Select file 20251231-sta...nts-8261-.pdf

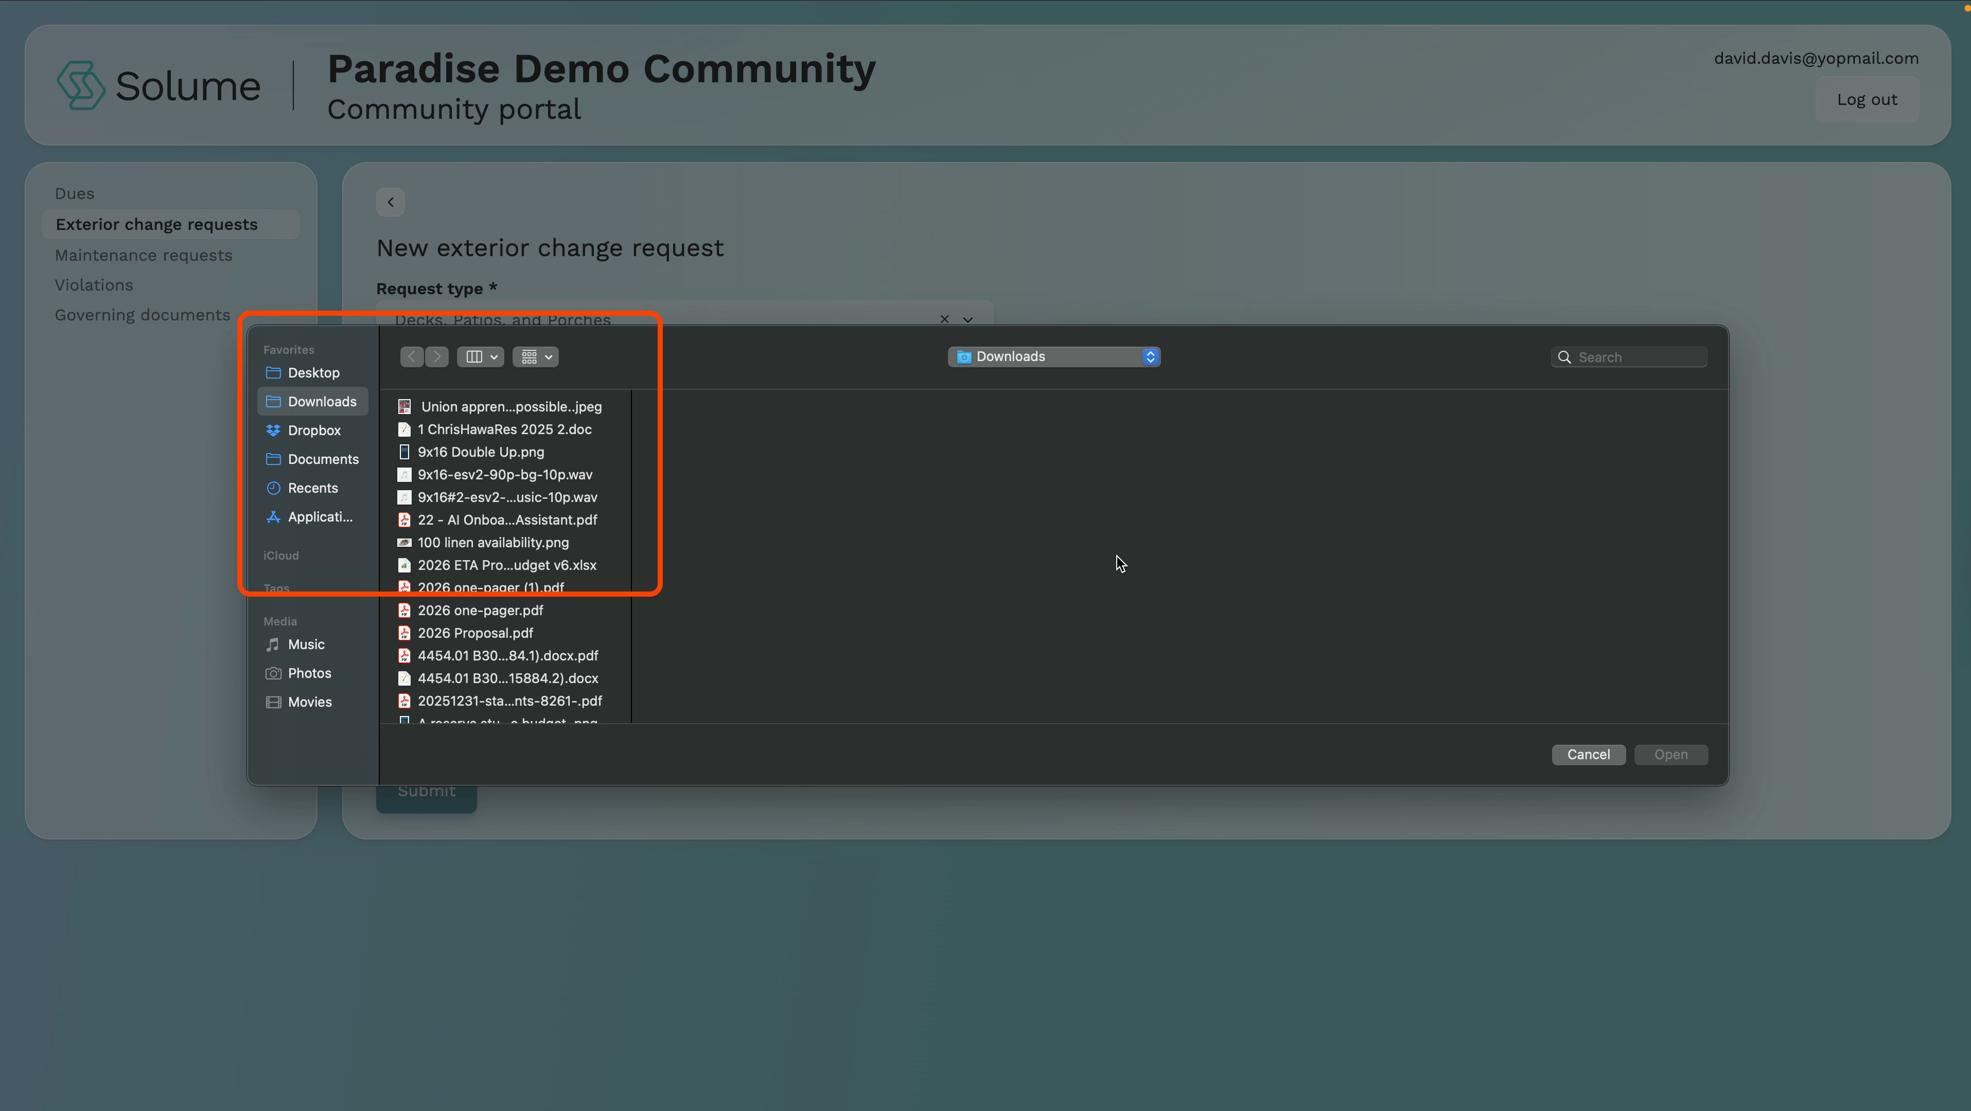[506, 701]
